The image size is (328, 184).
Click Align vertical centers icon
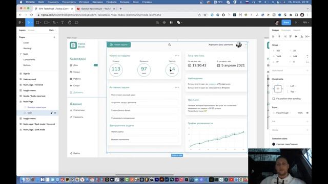pyautogui.click(x=296, y=36)
